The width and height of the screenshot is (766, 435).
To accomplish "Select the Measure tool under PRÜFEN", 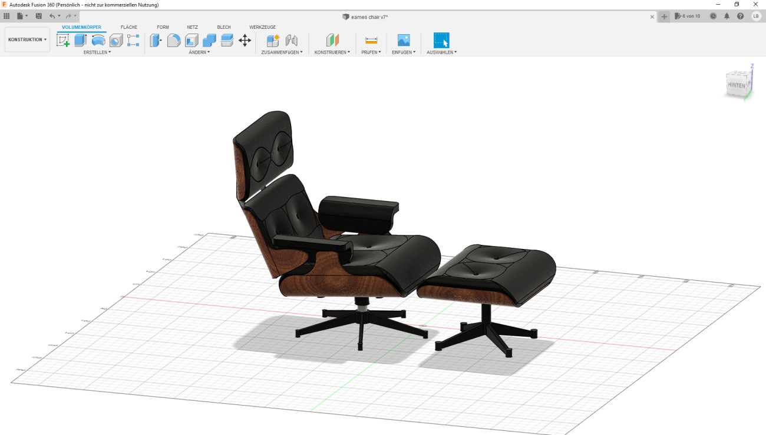I will pos(371,40).
